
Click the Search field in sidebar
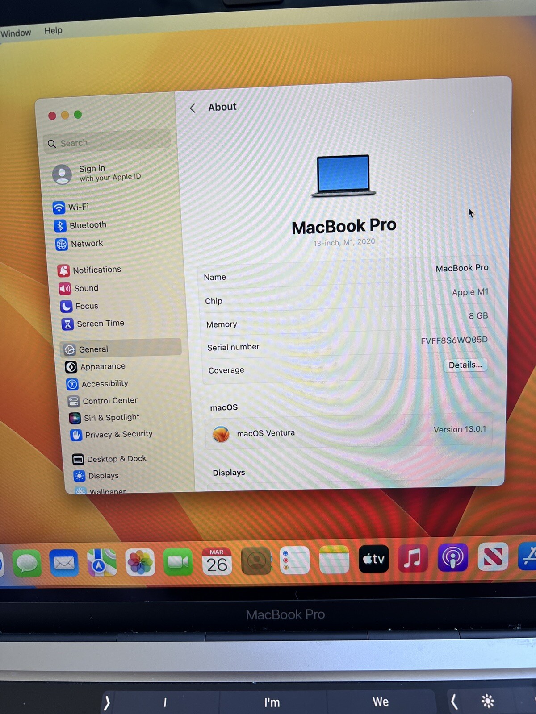[x=107, y=142]
